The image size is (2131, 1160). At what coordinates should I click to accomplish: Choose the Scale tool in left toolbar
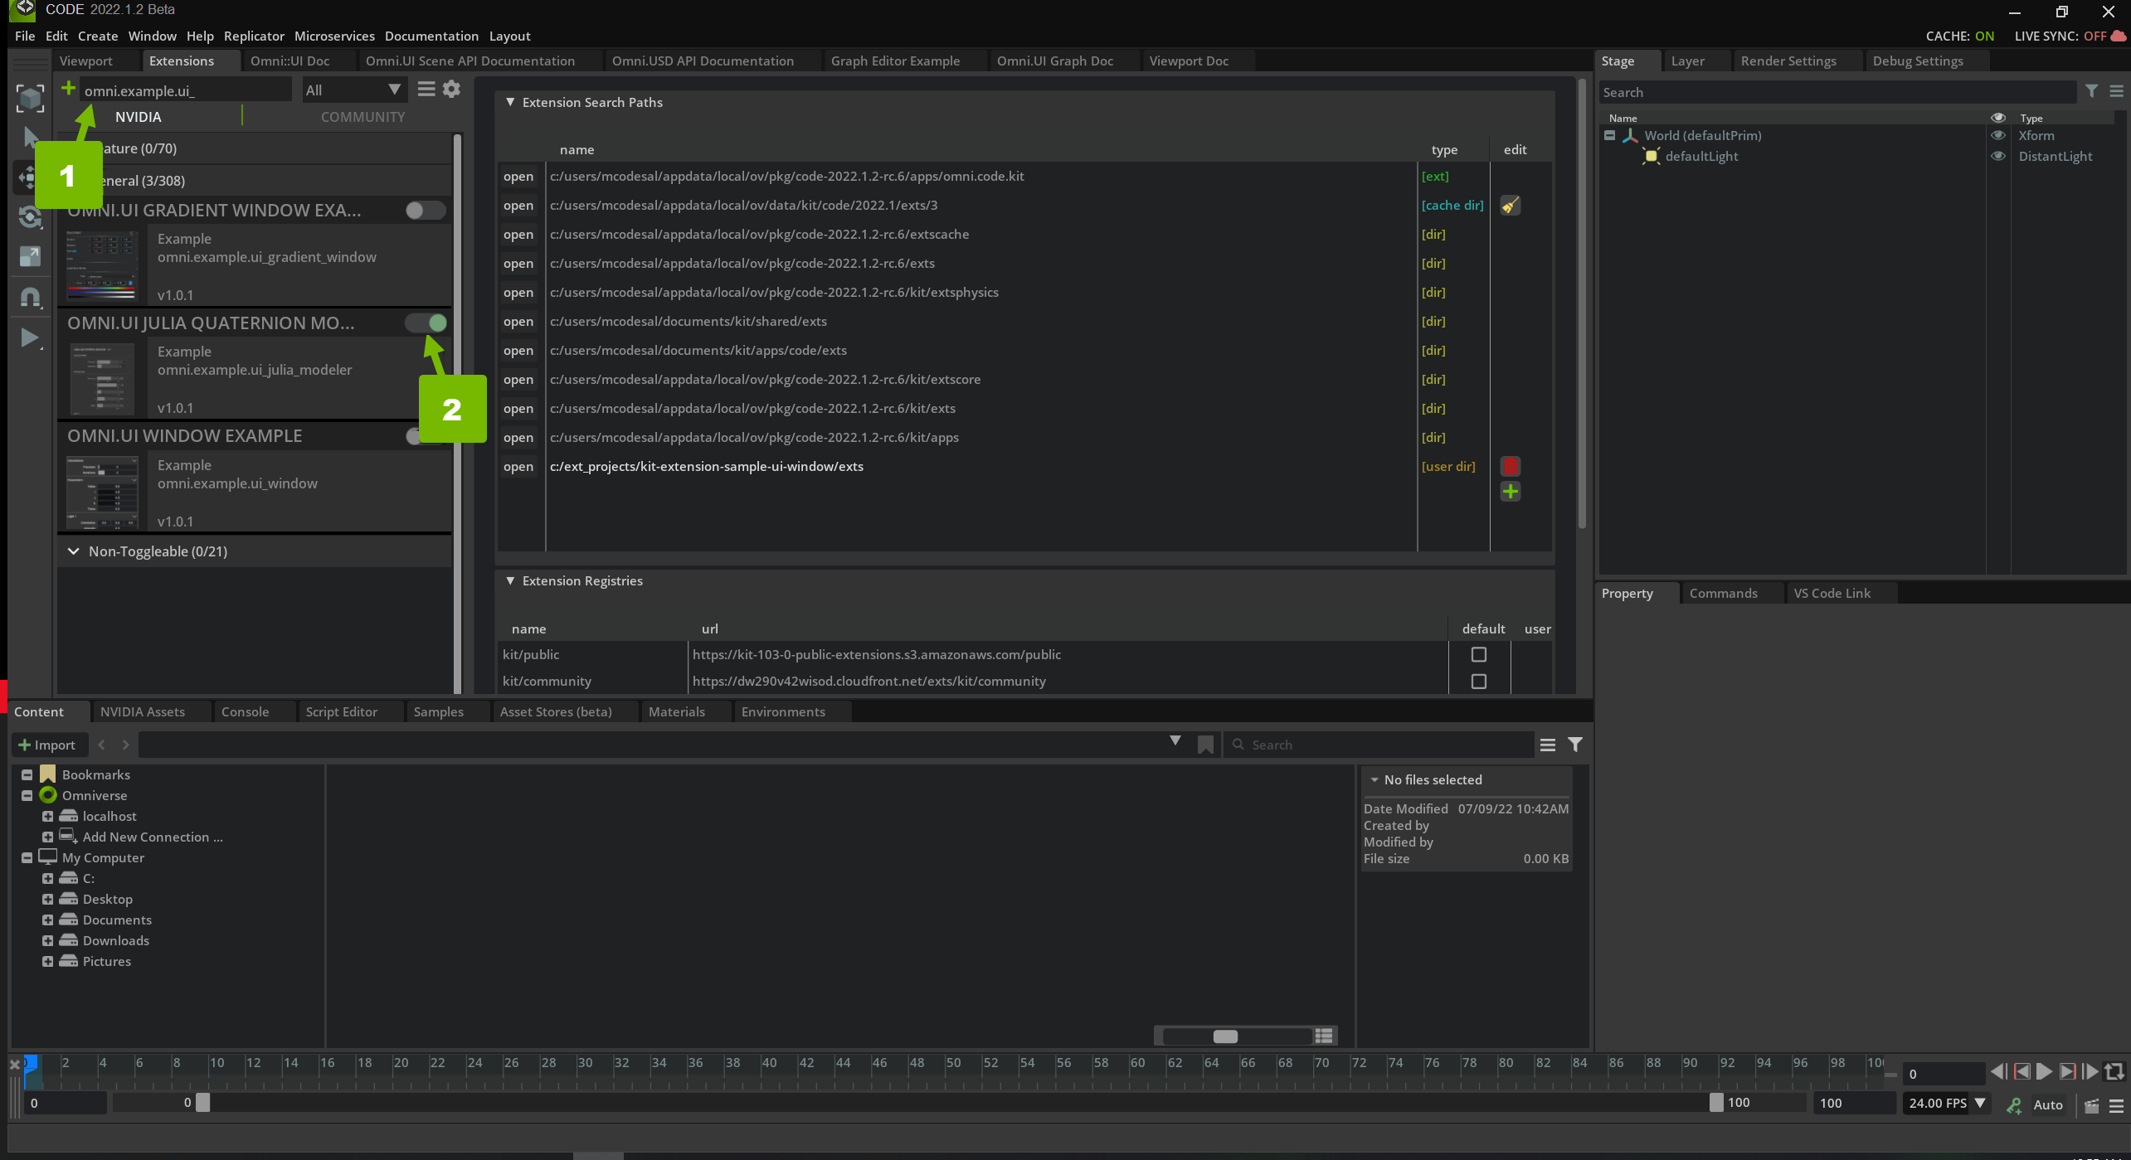click(31, 256)
